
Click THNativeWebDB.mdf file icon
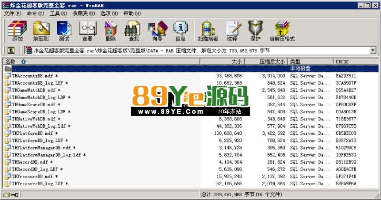tap(8, 119)
